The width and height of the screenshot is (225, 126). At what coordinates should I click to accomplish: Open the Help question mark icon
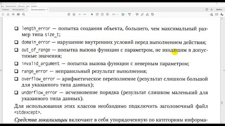click(x=207, y=9)
